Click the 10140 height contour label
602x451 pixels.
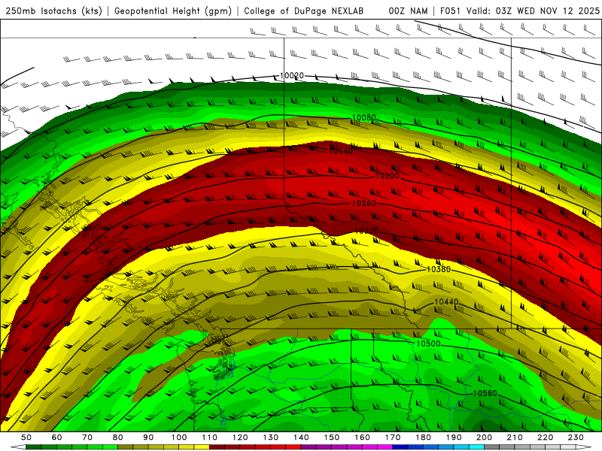pos(341,151)
